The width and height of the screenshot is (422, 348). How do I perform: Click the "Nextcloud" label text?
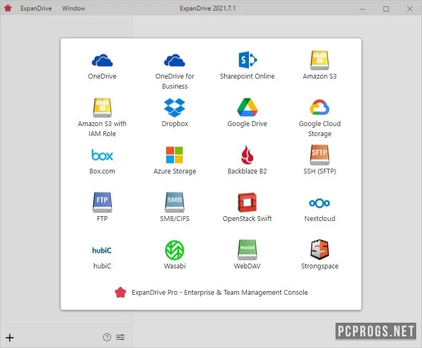pos(320,218)
